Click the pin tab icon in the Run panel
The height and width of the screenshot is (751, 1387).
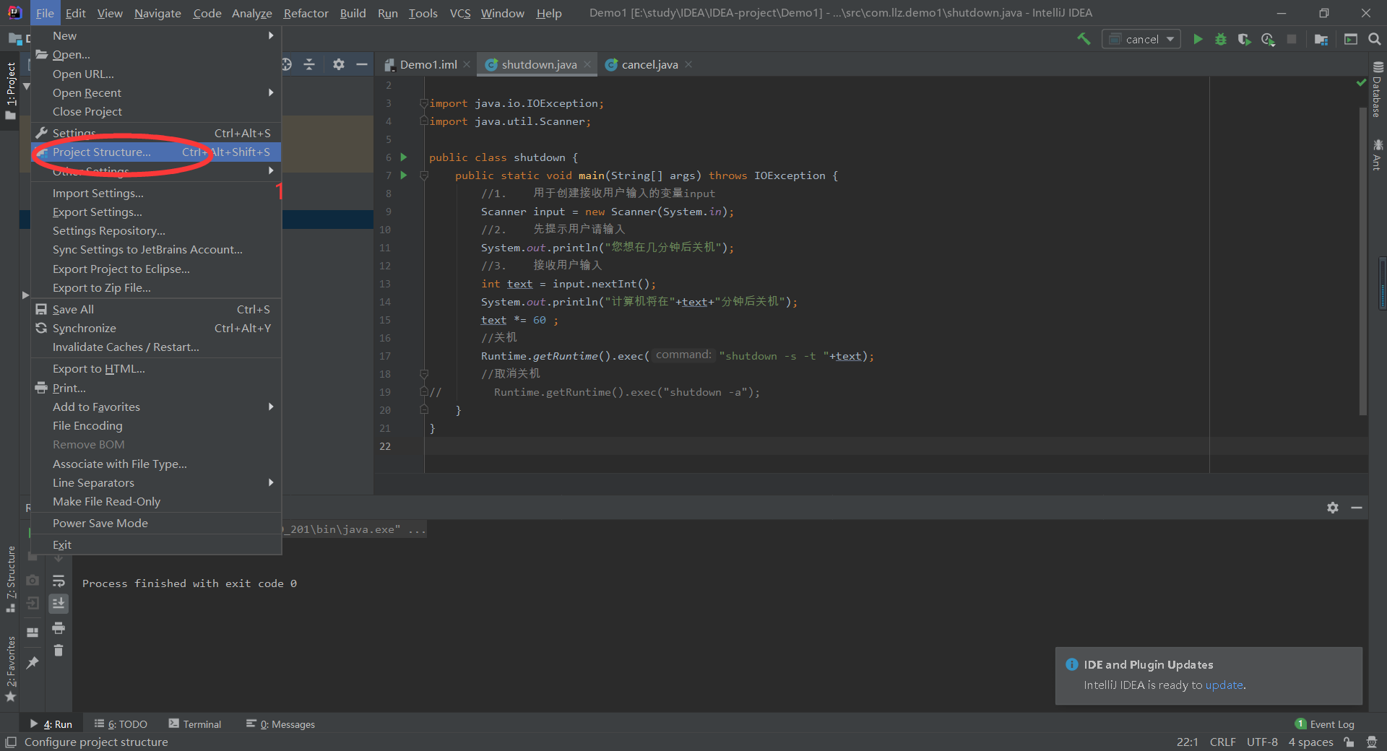tap(33, 662)
